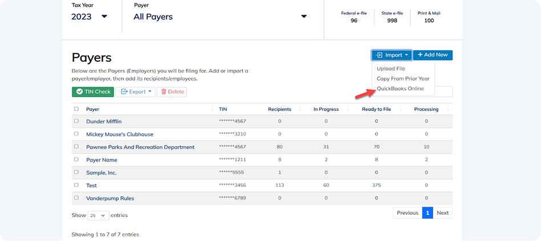Screen dimensions: 541x241
Task: Open the Payer Name link
Action: 102,160
